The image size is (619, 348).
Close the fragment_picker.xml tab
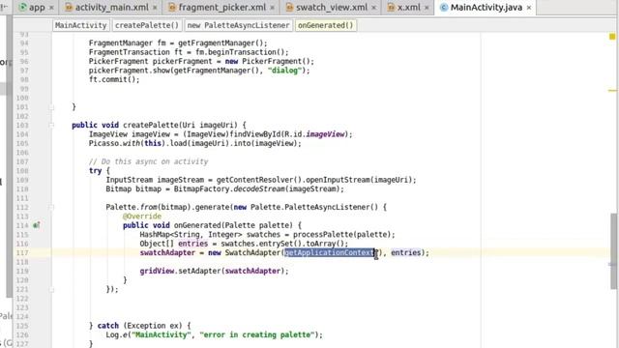(272, 8)
